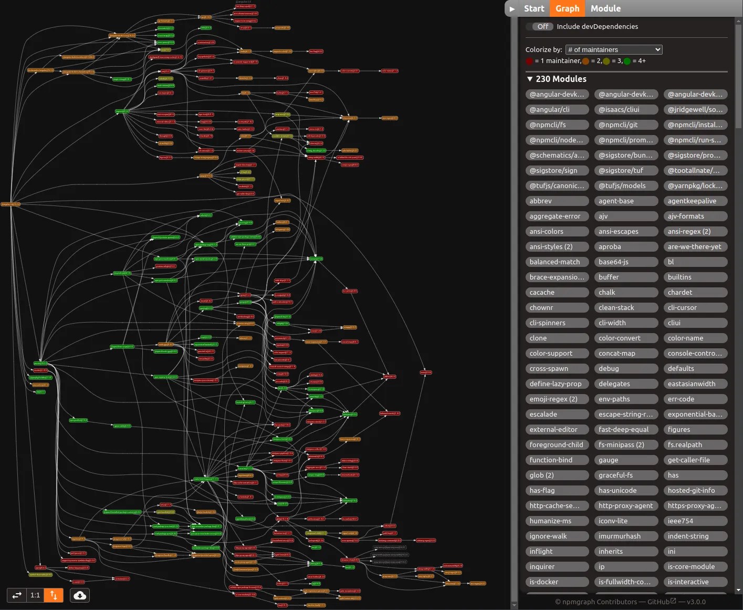Click the inherits module chip
Viewport: 743px width, 610px height.
[626, 551]
